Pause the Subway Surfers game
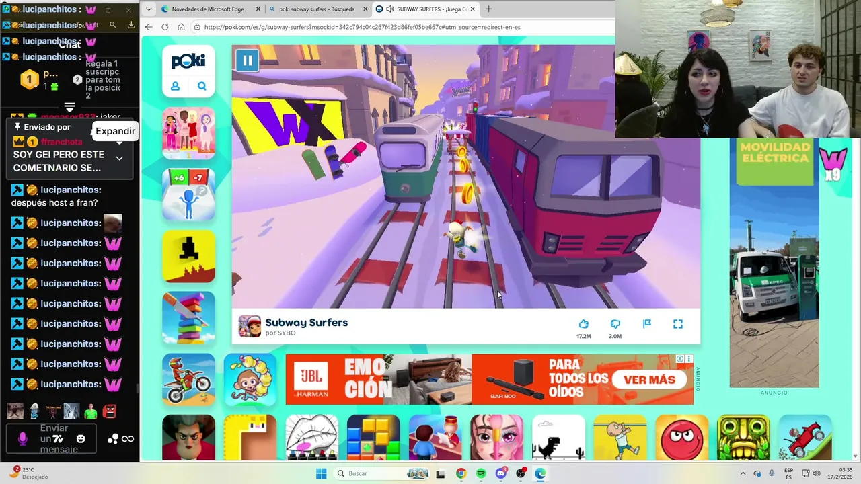Viewport: 861px width, 484px height. click(248, 61)
